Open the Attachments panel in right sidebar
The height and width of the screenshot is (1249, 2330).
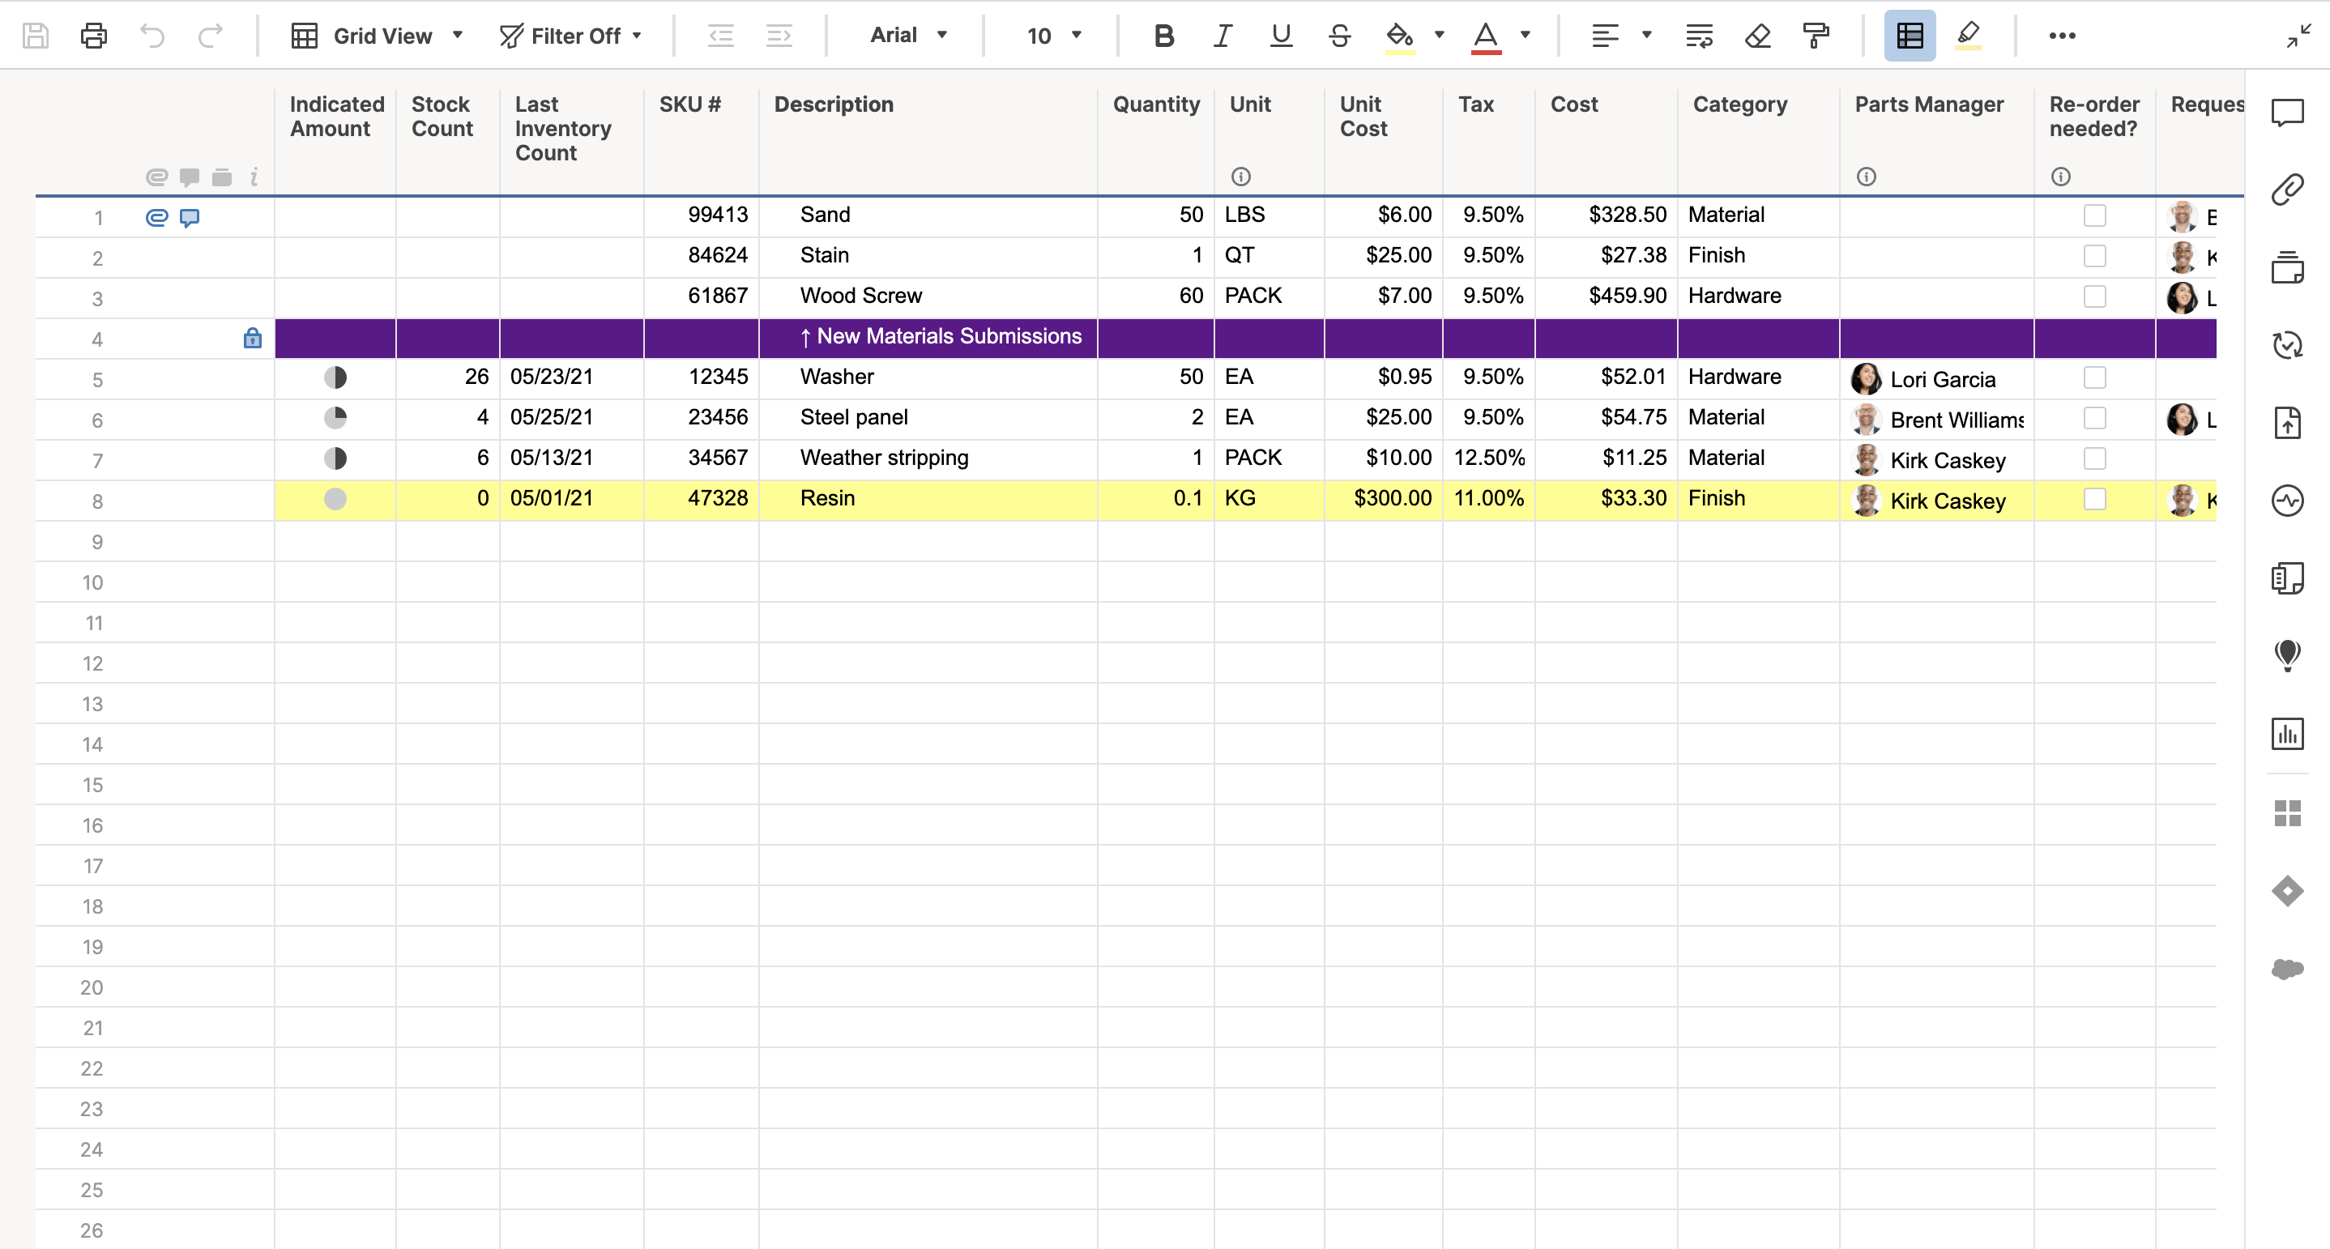point(2286,190)
